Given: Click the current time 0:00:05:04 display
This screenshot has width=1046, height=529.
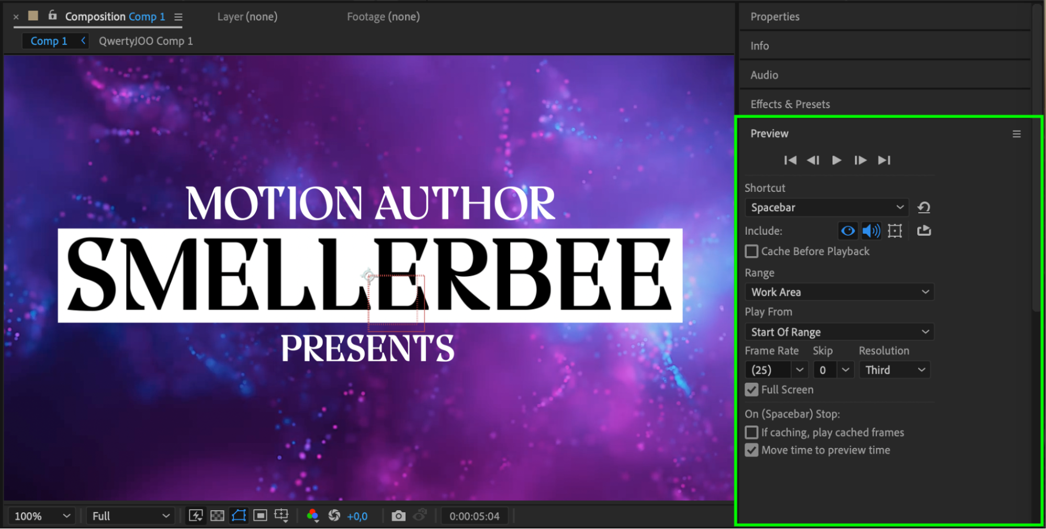Looking at the screenshot, I should click(474, 516).
